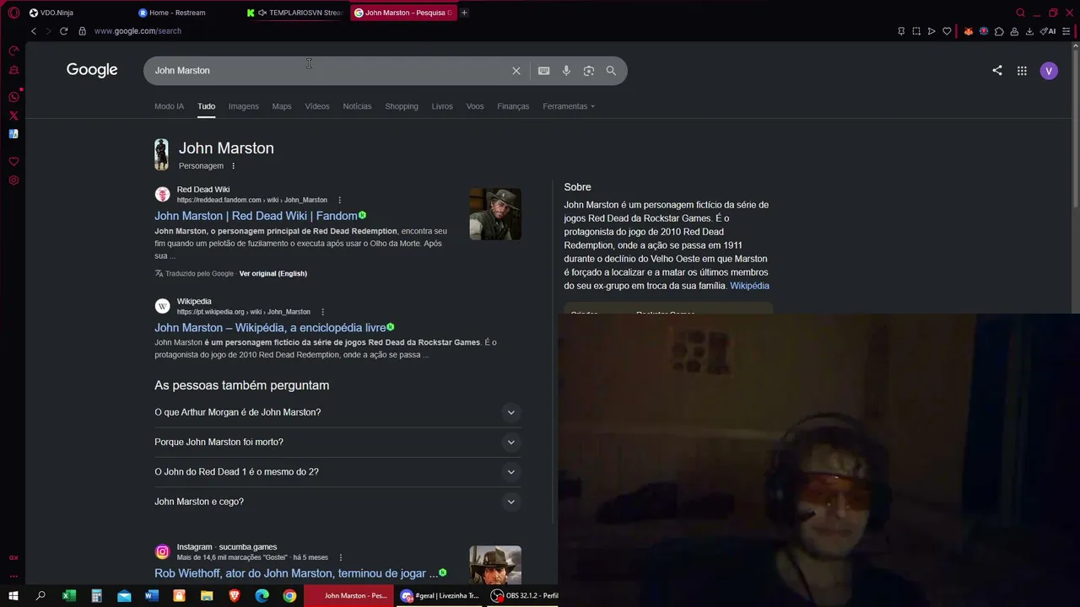Viewport: 1080px width, 607px height.
Task: Open the Maps search tab
Action: [x=282, y=106]
